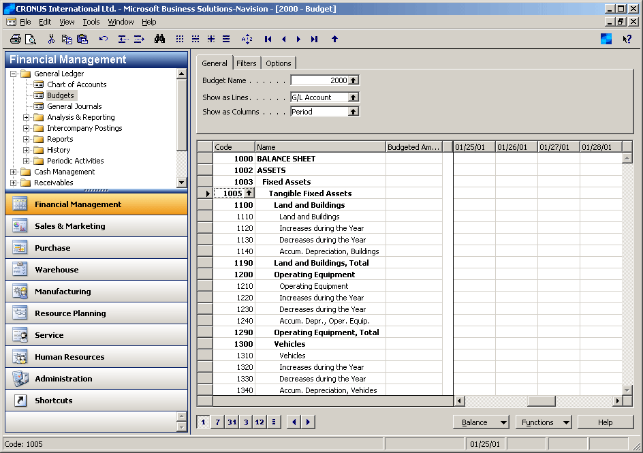This screenshot has height=453, width=643.
Task: Expand the Analysis & Reporting folder
Action: coord(27,117)
